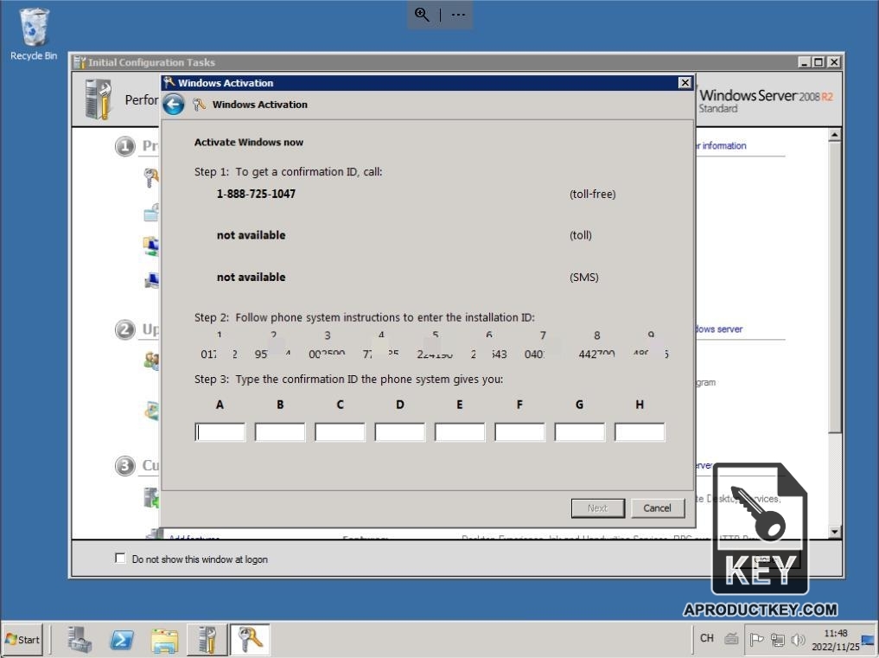Click the users icon under section 2
879x658 pixels.
tap(151, 361)
